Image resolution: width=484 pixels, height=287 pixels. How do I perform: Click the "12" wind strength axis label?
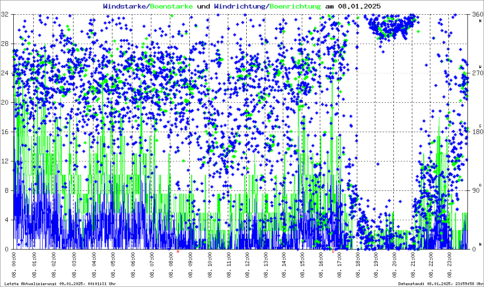5,161
